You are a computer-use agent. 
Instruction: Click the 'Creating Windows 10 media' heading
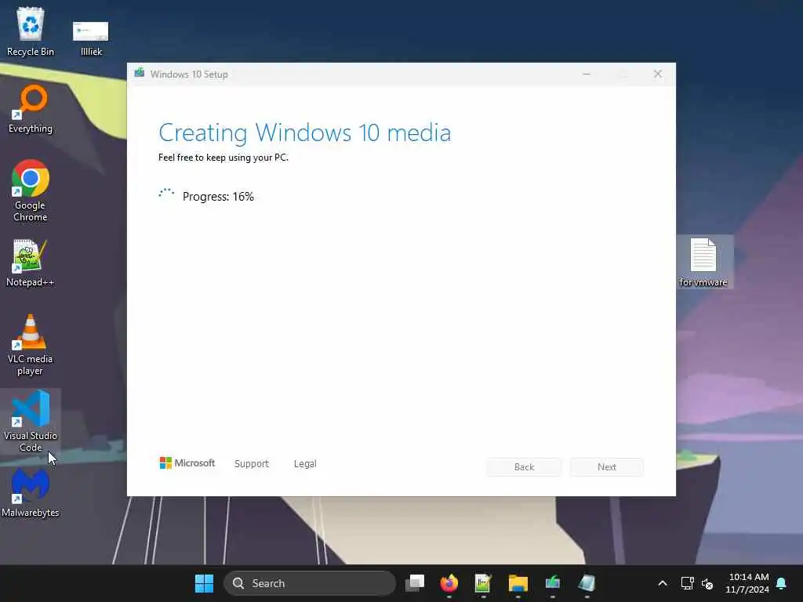[305, 133]
